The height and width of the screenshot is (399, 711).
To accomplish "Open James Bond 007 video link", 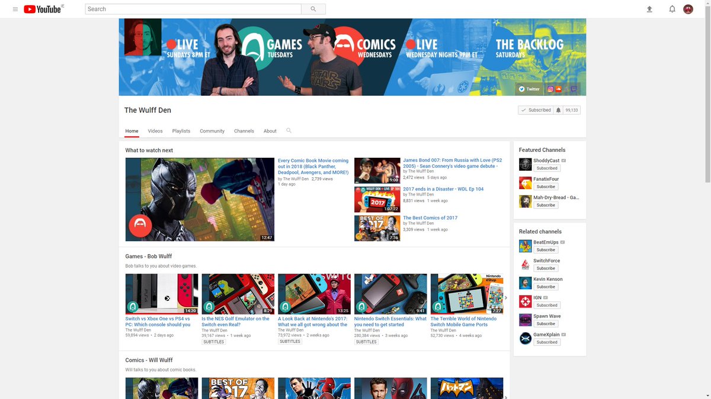I will (453, 163).
